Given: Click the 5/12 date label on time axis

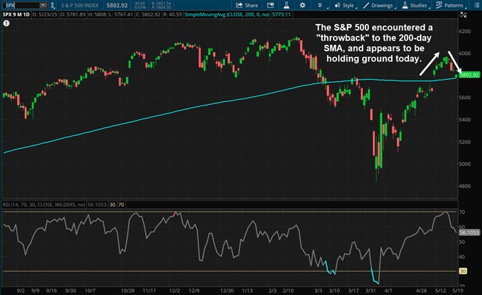Looking at the screenshot, I should coord(440,290).
